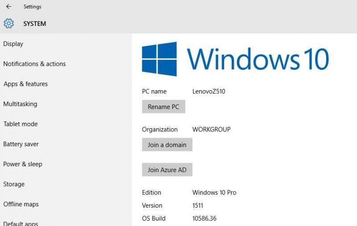Click the SYSTEM heading text
The width and height of the screenshot is (357, 226).
coord(35,24)
